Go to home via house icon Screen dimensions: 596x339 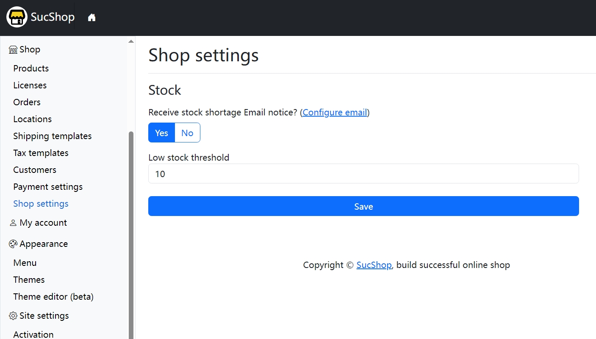91,17
